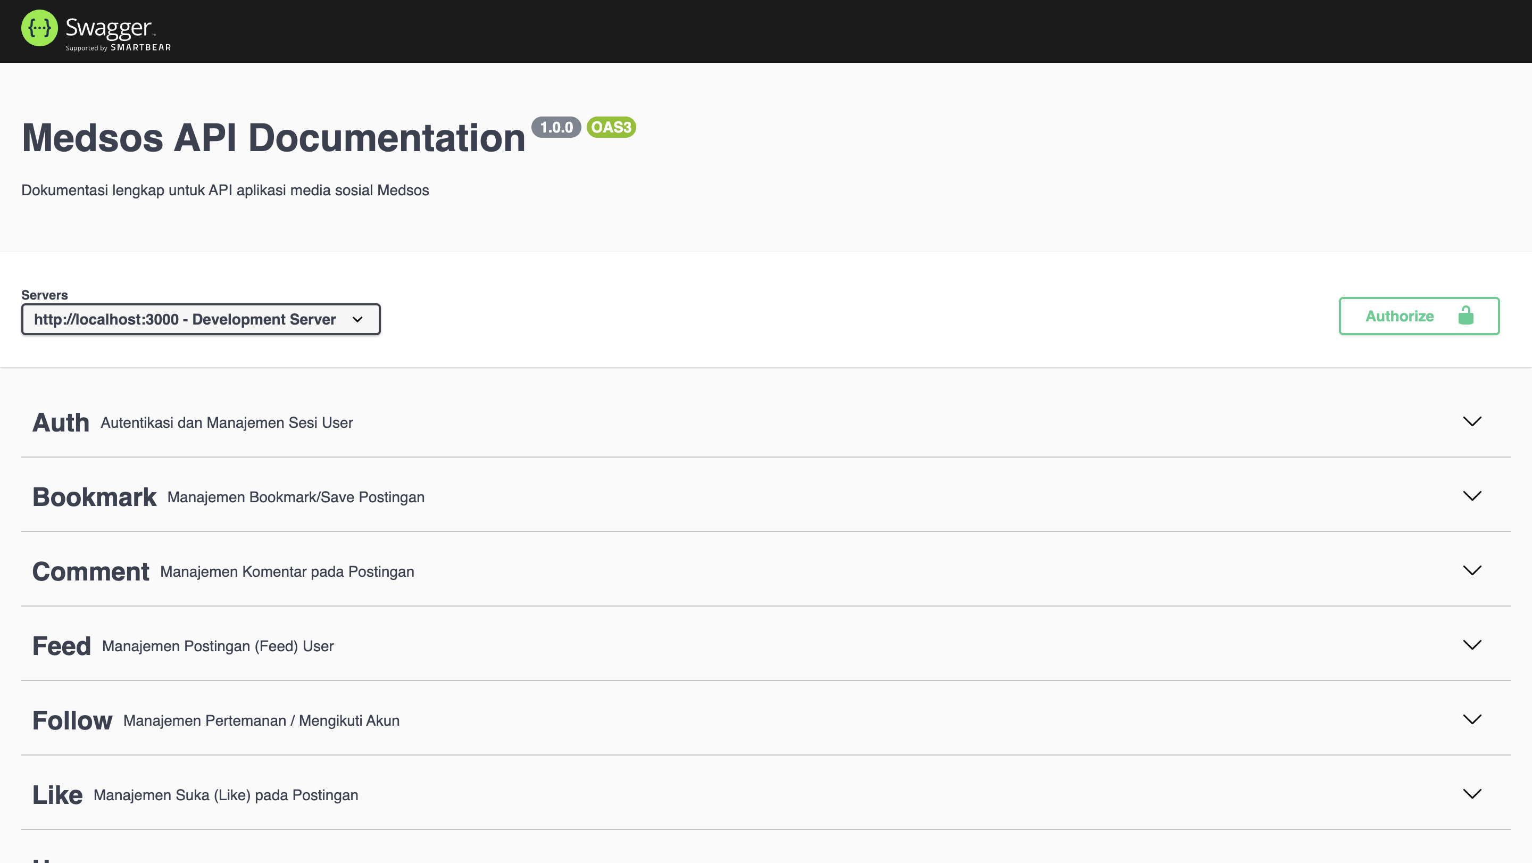
Task: Click the 1.0.0 version badge
Action: (555, 127)
